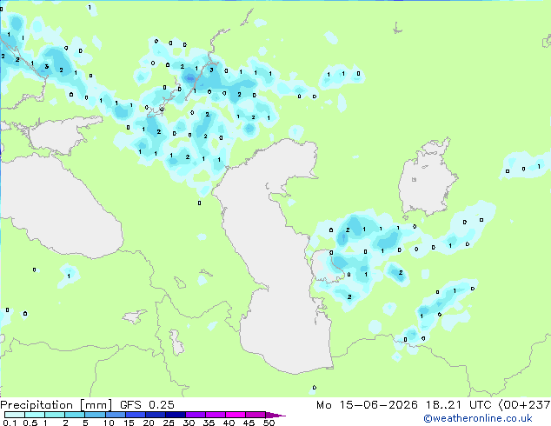Click the legend label '0.1'
Screen dimensions: 551x426
click(x=10, y=423)
